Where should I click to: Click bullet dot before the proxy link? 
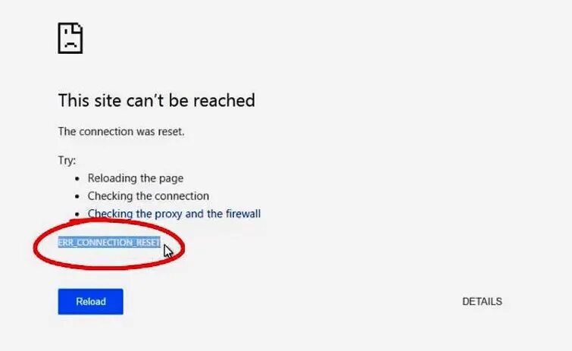pos(77,215)
